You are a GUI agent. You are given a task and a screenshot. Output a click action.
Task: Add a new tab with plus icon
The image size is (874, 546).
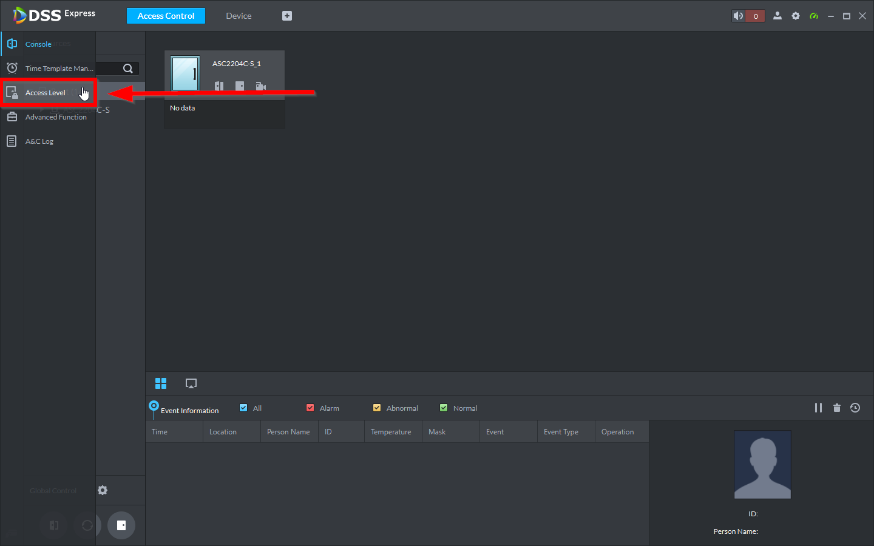click(x=287, y=16)
